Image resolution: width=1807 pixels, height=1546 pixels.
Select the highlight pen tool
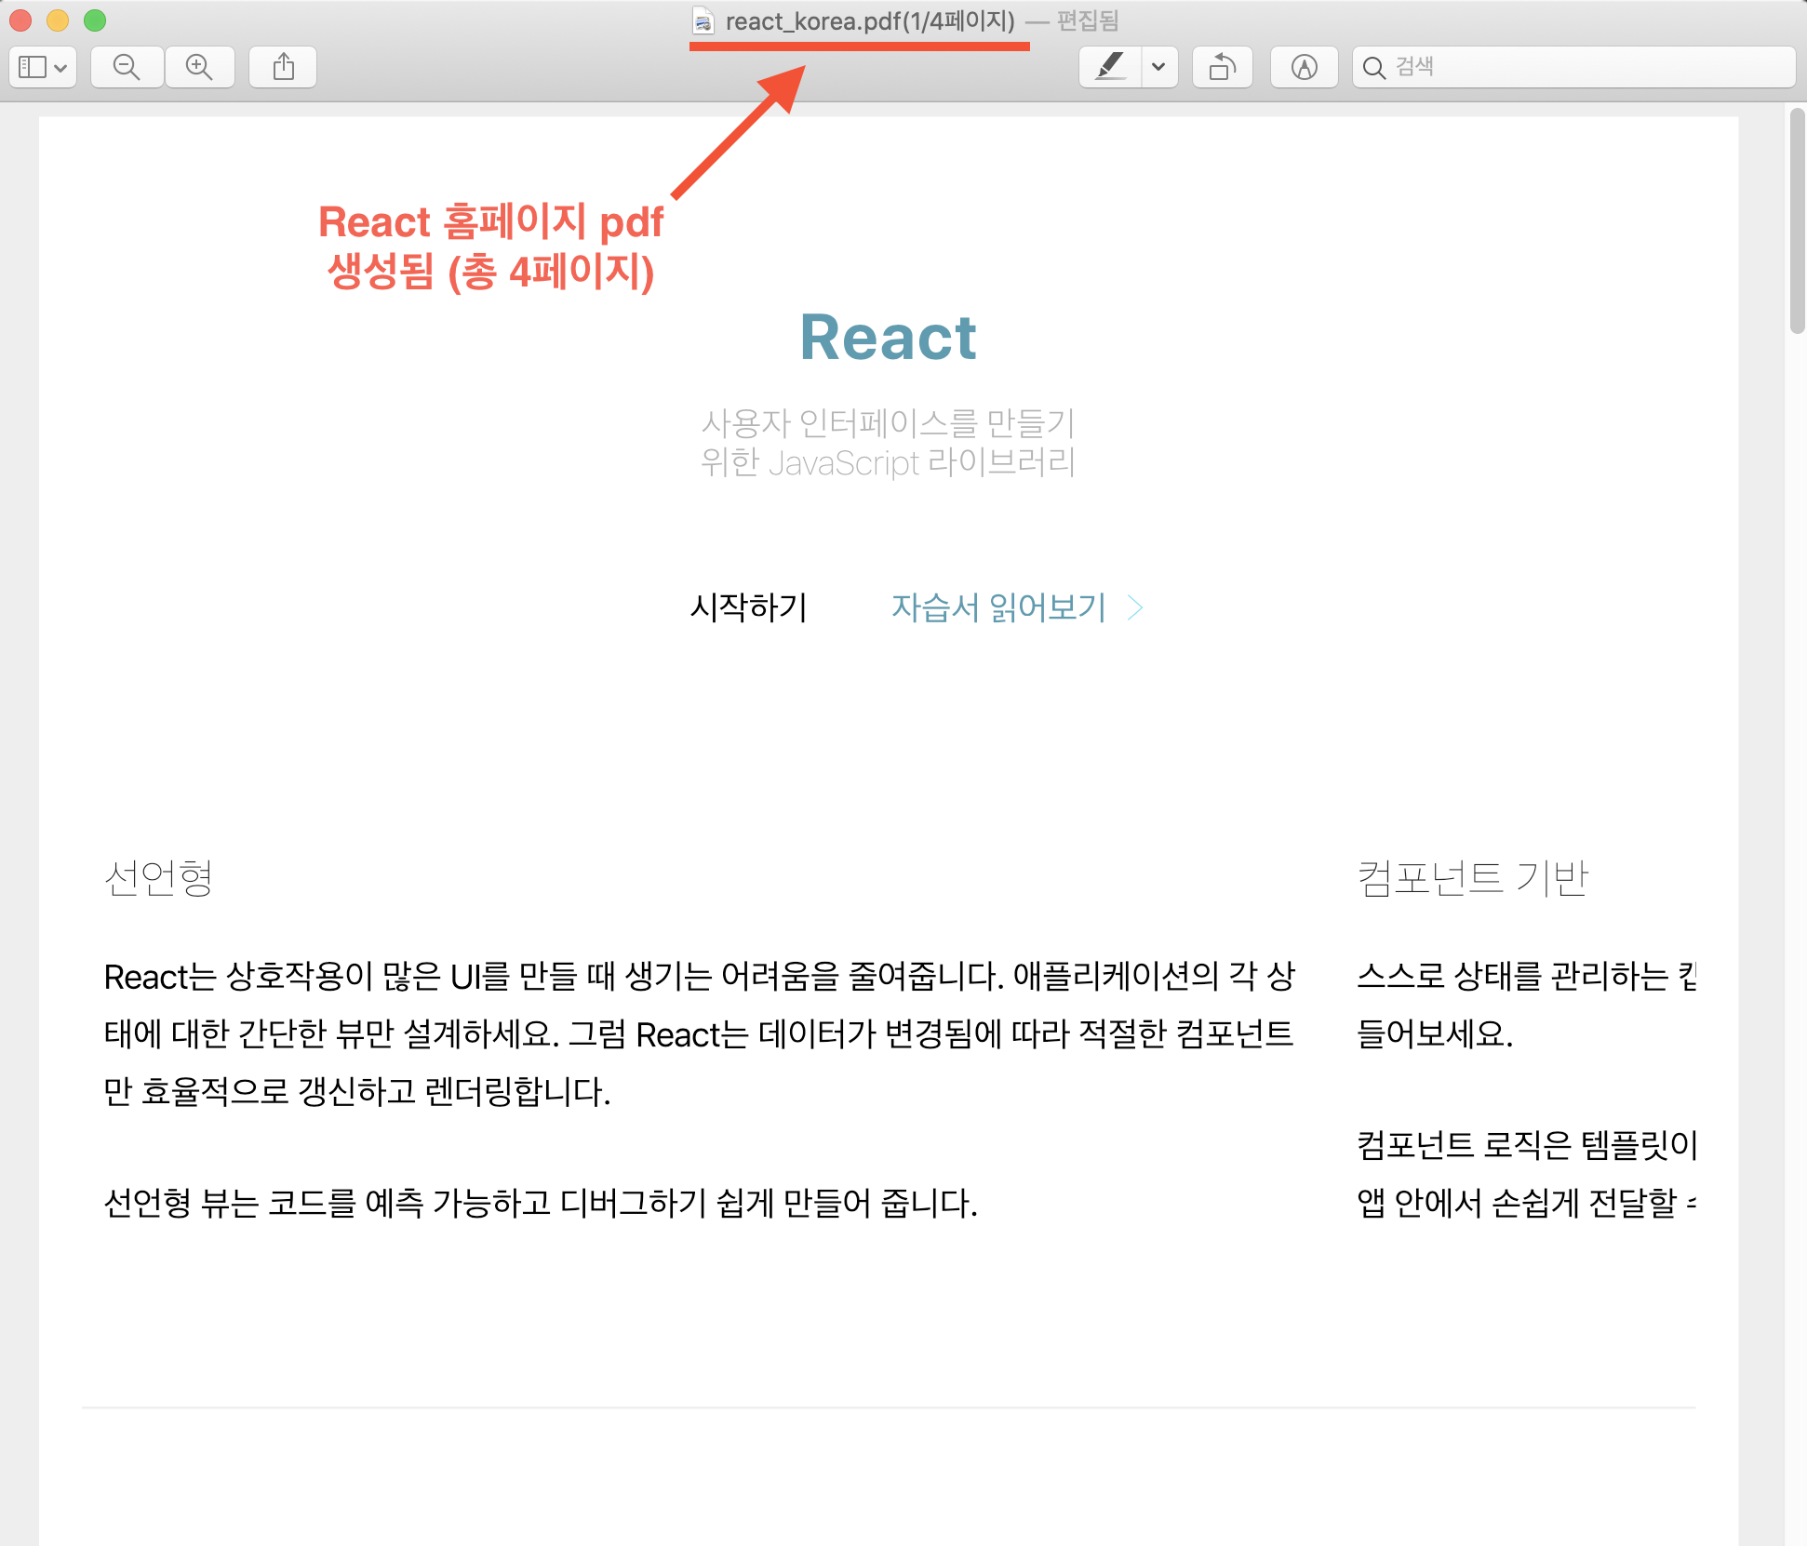pyautogui.click(x=1110, y=67)
